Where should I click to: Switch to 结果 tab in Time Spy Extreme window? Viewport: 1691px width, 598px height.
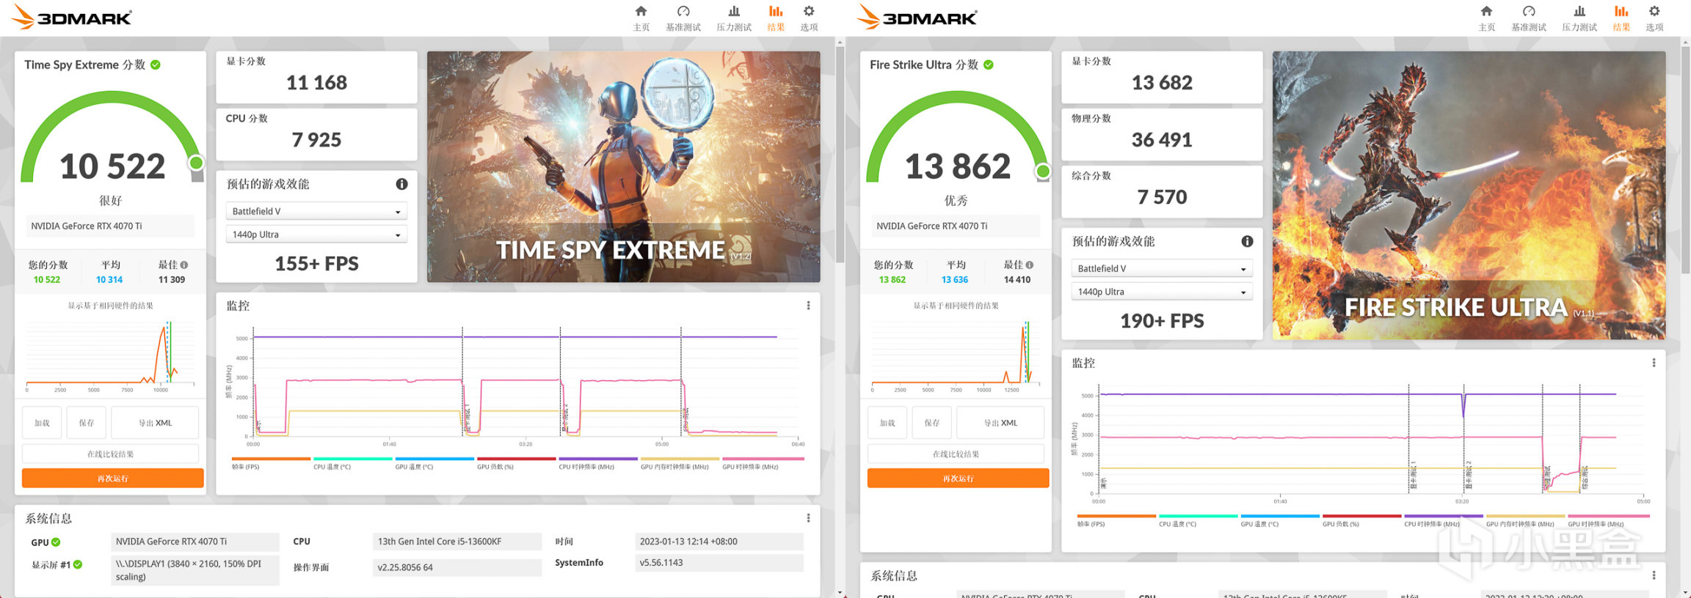[x=776, y=18]
